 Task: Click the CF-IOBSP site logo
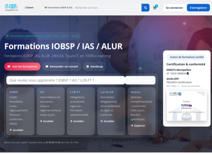[x=11, y=7]
